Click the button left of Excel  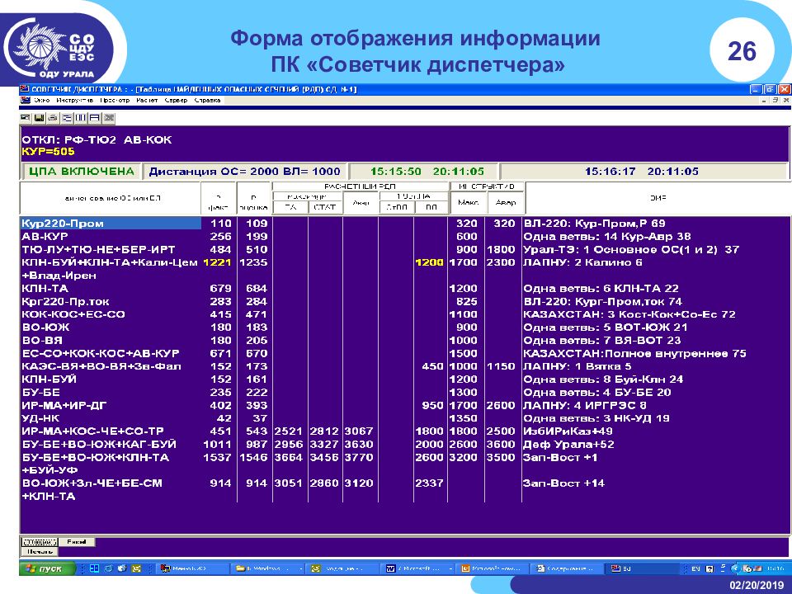(40, 542)
